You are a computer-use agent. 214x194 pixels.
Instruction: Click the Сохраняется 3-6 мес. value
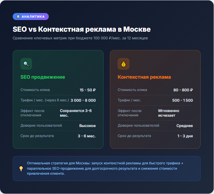click(76, 113)
